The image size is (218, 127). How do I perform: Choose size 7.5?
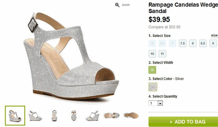(182, 43)
